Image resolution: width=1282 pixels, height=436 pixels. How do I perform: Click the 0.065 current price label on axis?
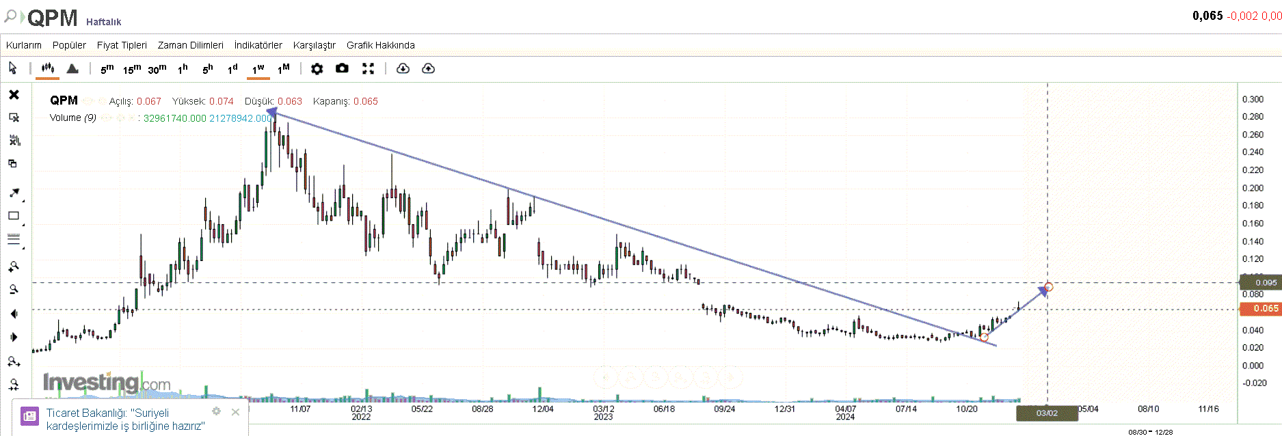[1260, 308]
